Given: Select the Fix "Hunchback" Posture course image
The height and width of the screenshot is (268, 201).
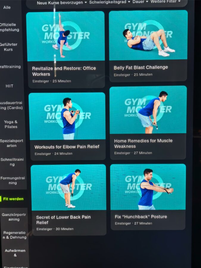Looking at the screenshot, I should pos(148,187).
